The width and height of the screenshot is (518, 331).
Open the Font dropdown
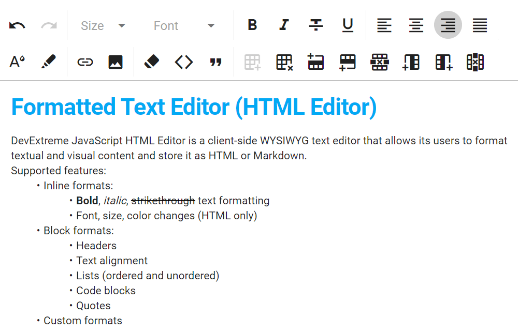(x=184, y=25)
